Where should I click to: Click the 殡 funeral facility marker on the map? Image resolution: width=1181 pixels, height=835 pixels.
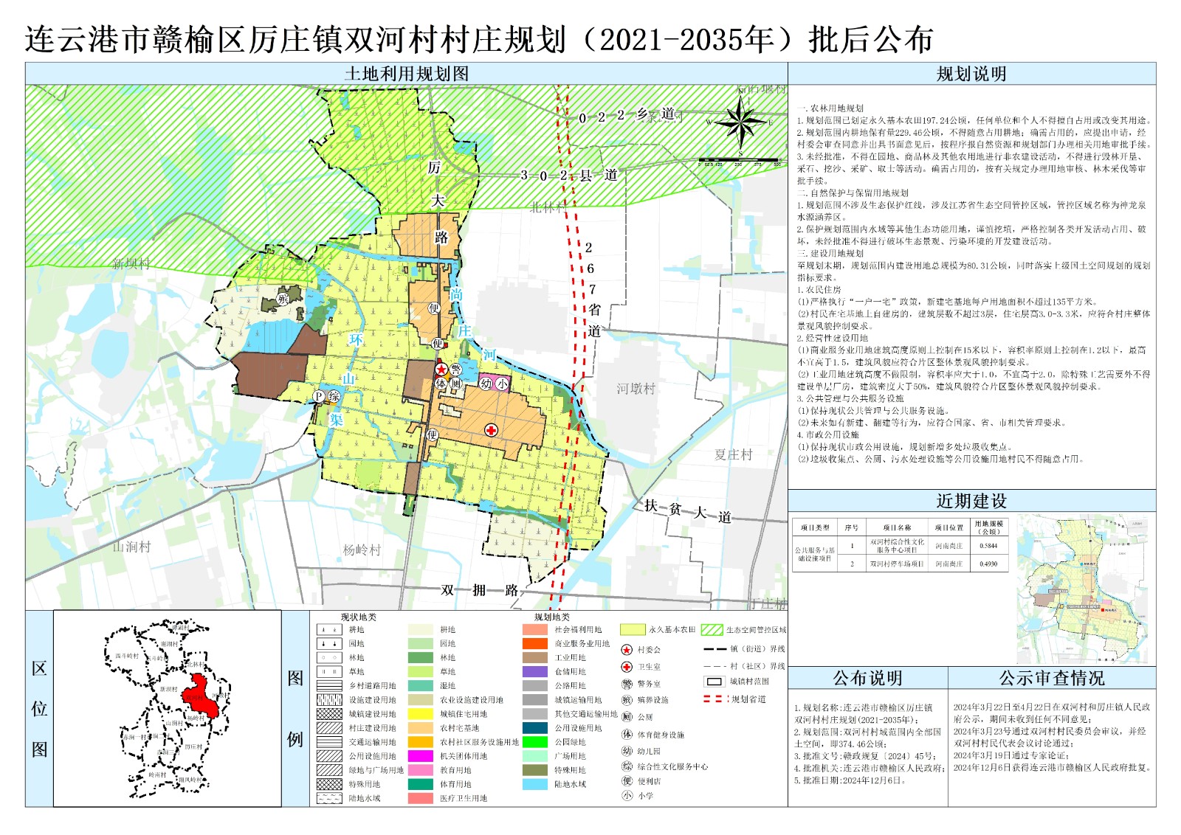283,299
